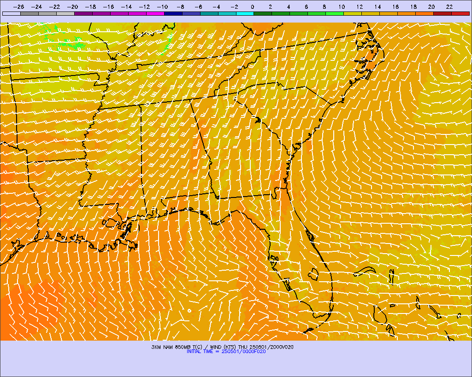Choose the dark red swatch between 20 and 22
This screenshot has width=472, height=377.
442,13
